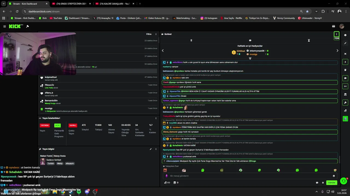Open Spotify from the taskbar
Image resolution: width=350 pixels, height=196 pixels.
[x=79, y=192]
